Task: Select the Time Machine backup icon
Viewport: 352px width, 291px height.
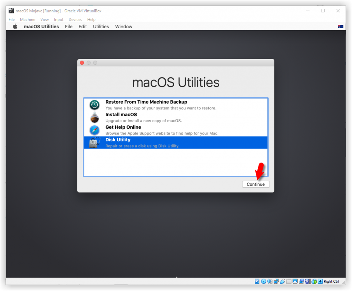Action: pyautogui.click(x=95, y=105)
